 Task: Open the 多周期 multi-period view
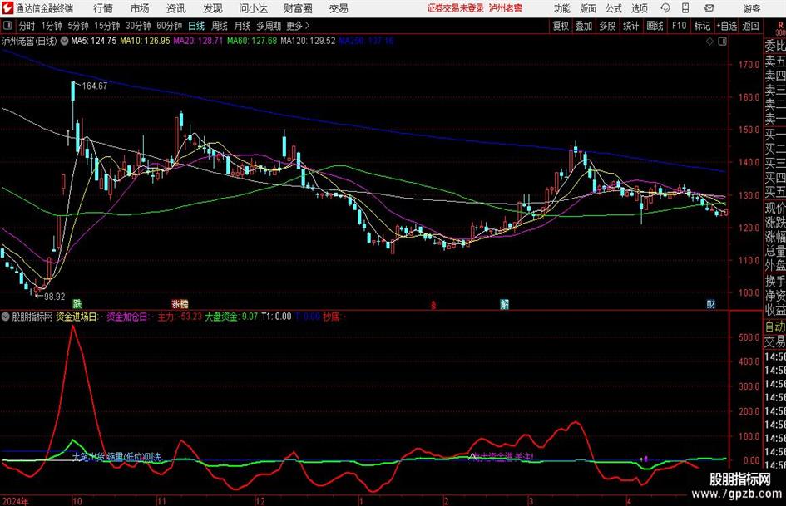[x=268, y=26]
